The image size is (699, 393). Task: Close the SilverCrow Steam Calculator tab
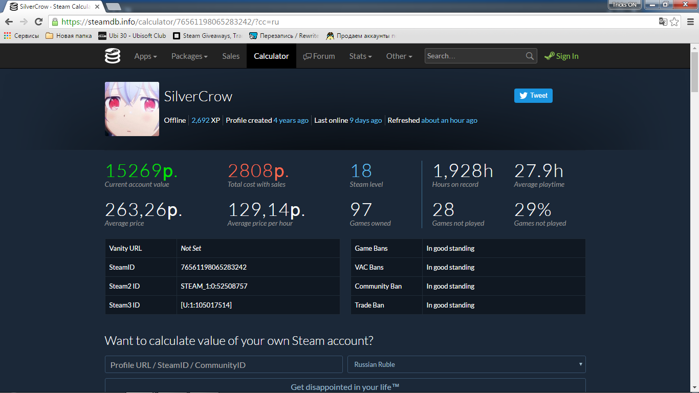(97, 7)
